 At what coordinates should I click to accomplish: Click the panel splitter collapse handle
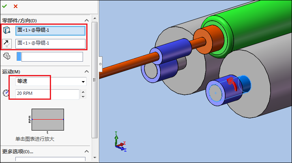100,64
